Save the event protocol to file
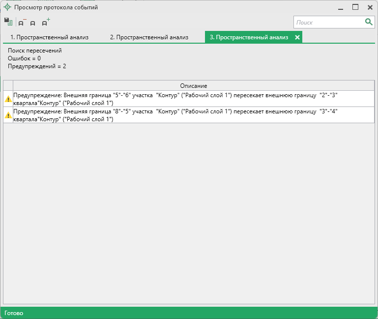 coord(8,22)
